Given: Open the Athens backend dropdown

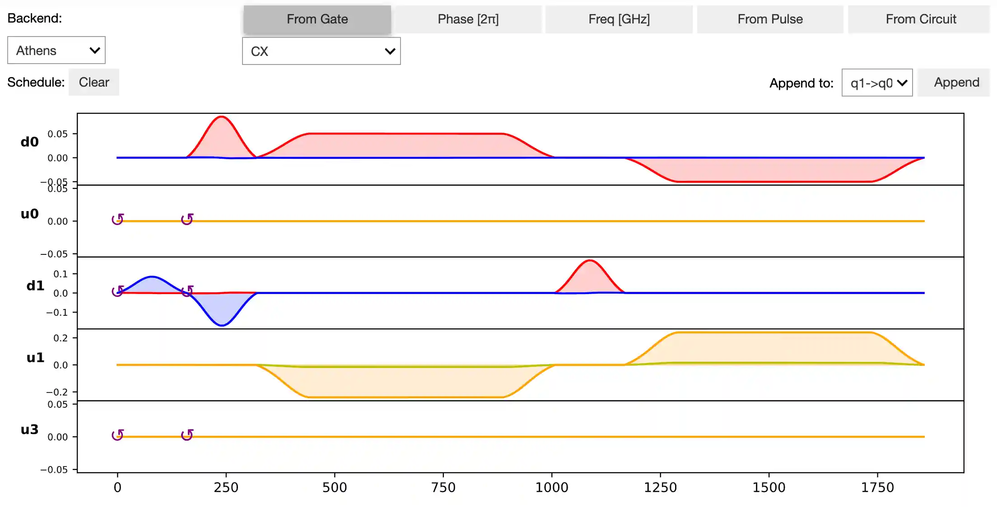Looking at the screenshot, I should click(x=56, y=51).
